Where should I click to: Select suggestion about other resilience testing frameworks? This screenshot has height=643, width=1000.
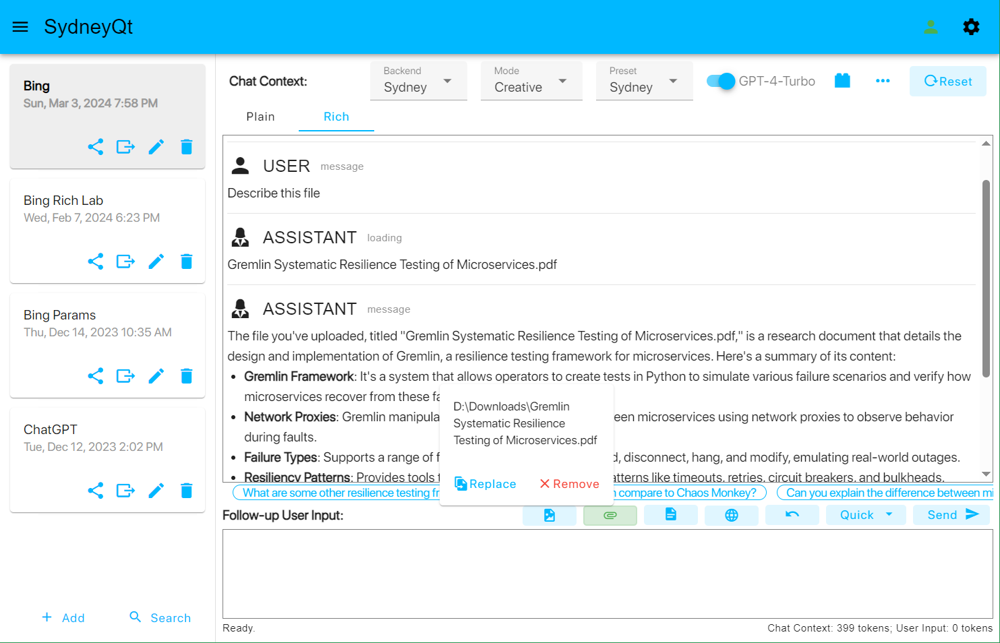click(336, 493)
